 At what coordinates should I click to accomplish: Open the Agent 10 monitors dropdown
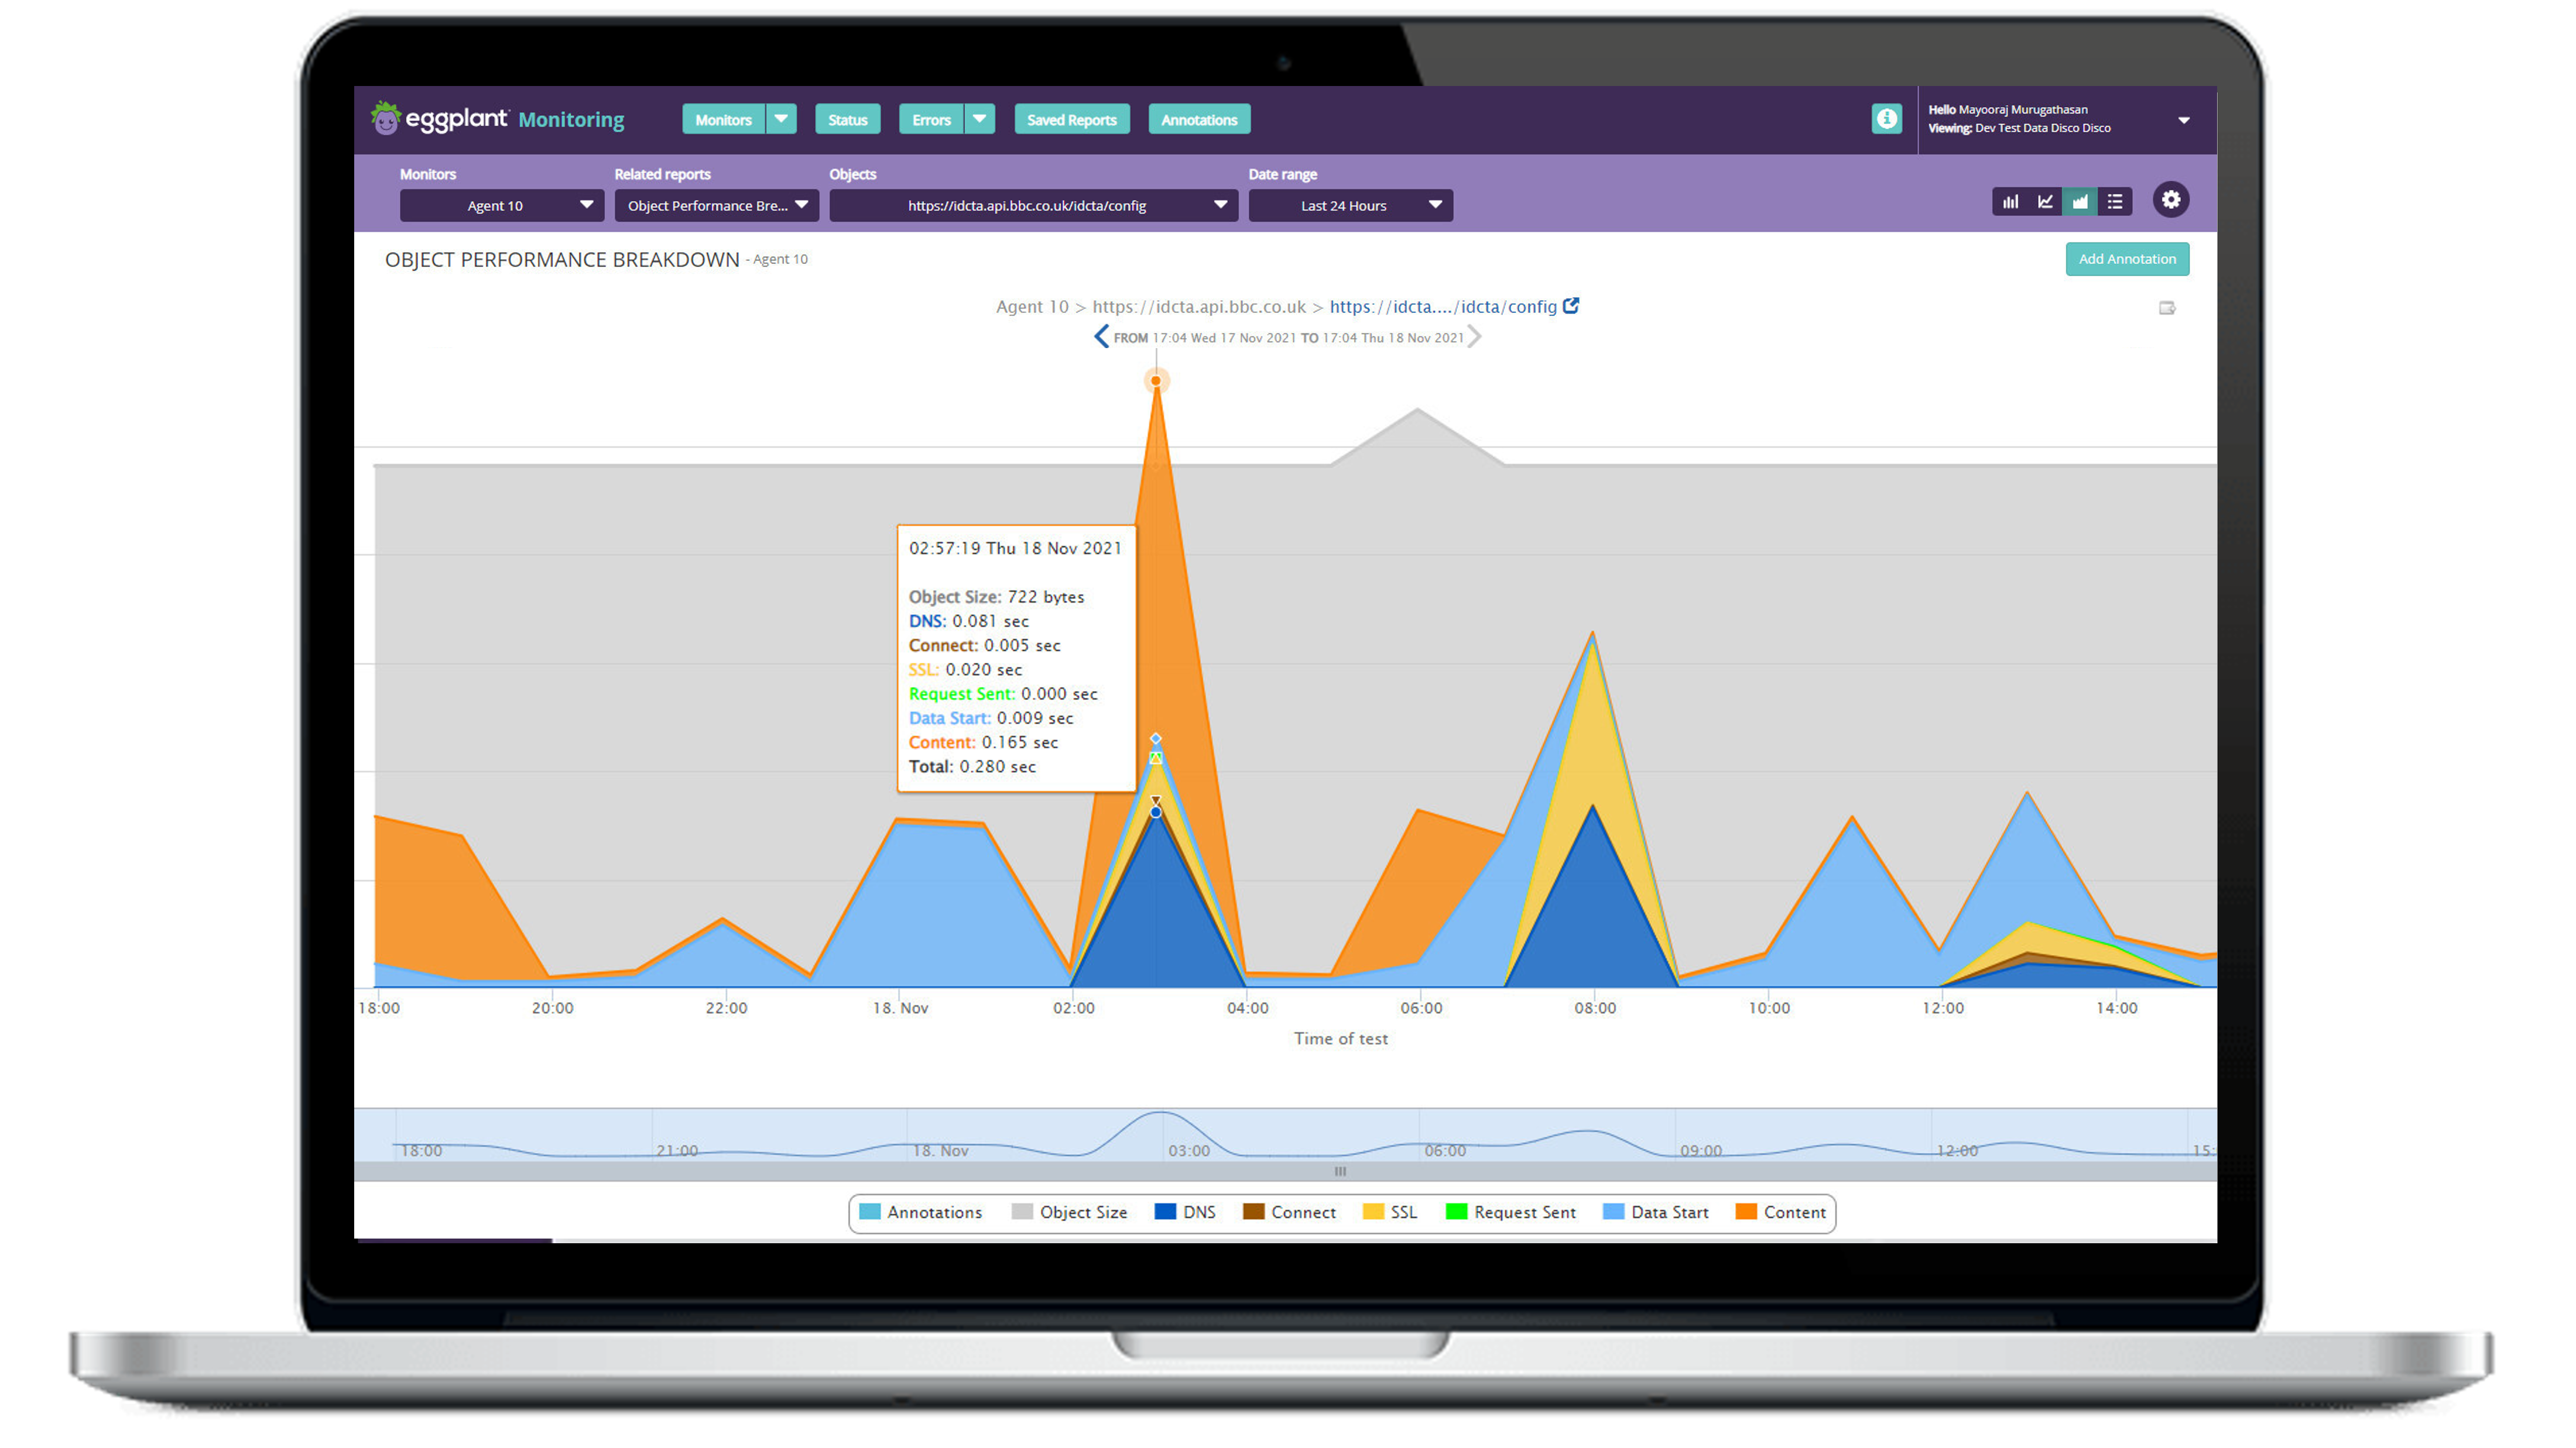[501, 206]
